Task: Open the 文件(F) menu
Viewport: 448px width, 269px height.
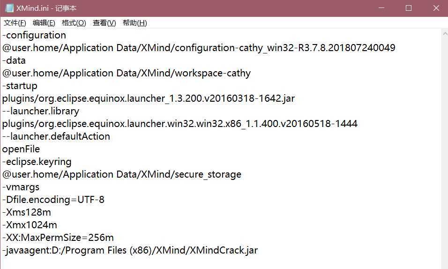Action: tap(15, 23)
